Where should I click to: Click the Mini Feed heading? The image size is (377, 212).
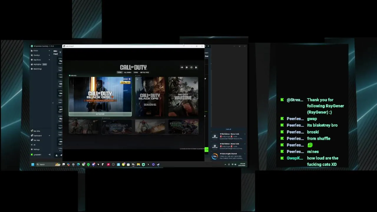point(55,52)
